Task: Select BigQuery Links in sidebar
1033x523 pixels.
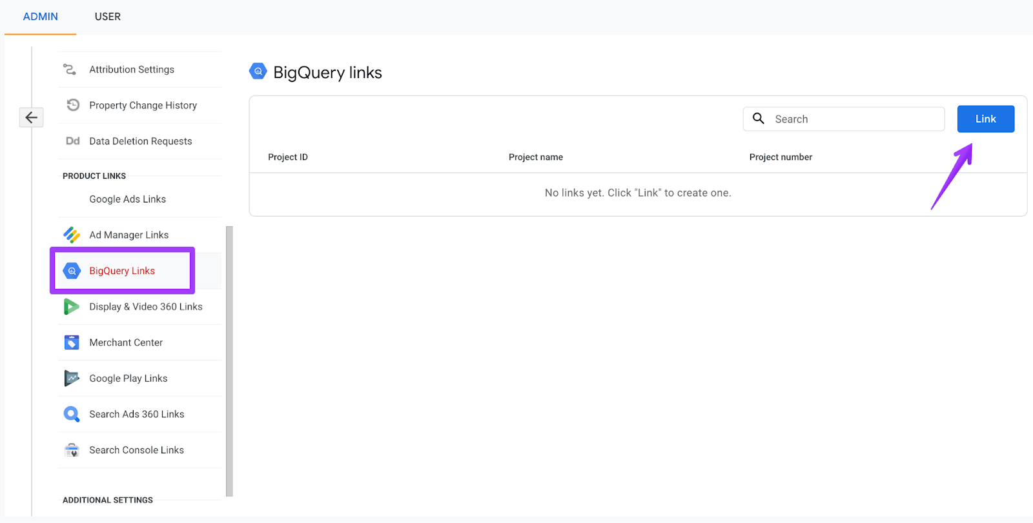Action: 123,271
